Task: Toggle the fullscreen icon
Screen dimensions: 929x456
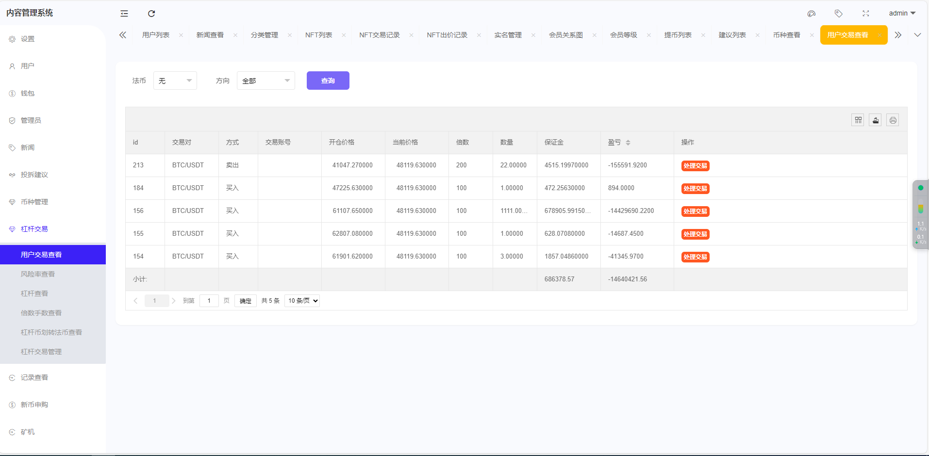Action: tap(866, 14)
